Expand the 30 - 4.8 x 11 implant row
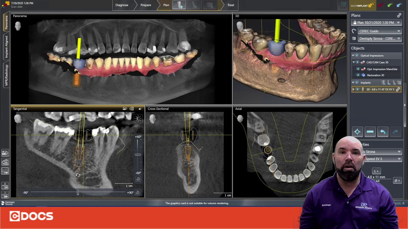 tap(353, 90)
